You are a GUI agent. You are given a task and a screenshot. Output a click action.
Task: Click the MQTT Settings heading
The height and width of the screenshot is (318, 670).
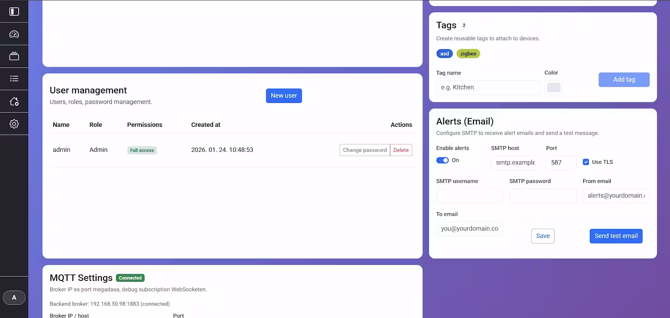click(x=81, y=278)
